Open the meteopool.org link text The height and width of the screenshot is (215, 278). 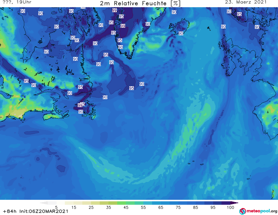coord(262,211)
